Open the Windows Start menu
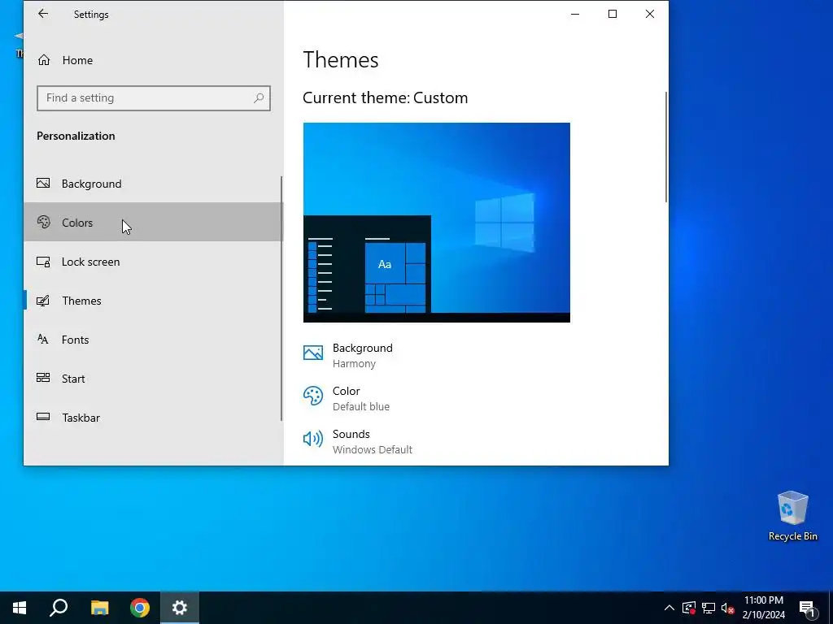The width and height of the screenshot is (833, 624). (x=20, y=608)
